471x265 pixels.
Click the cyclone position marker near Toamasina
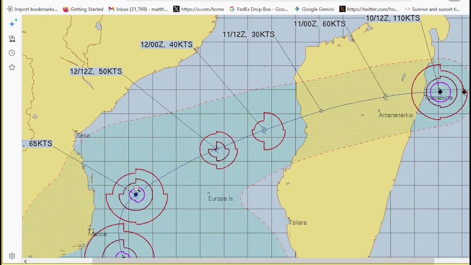[440, 92]
